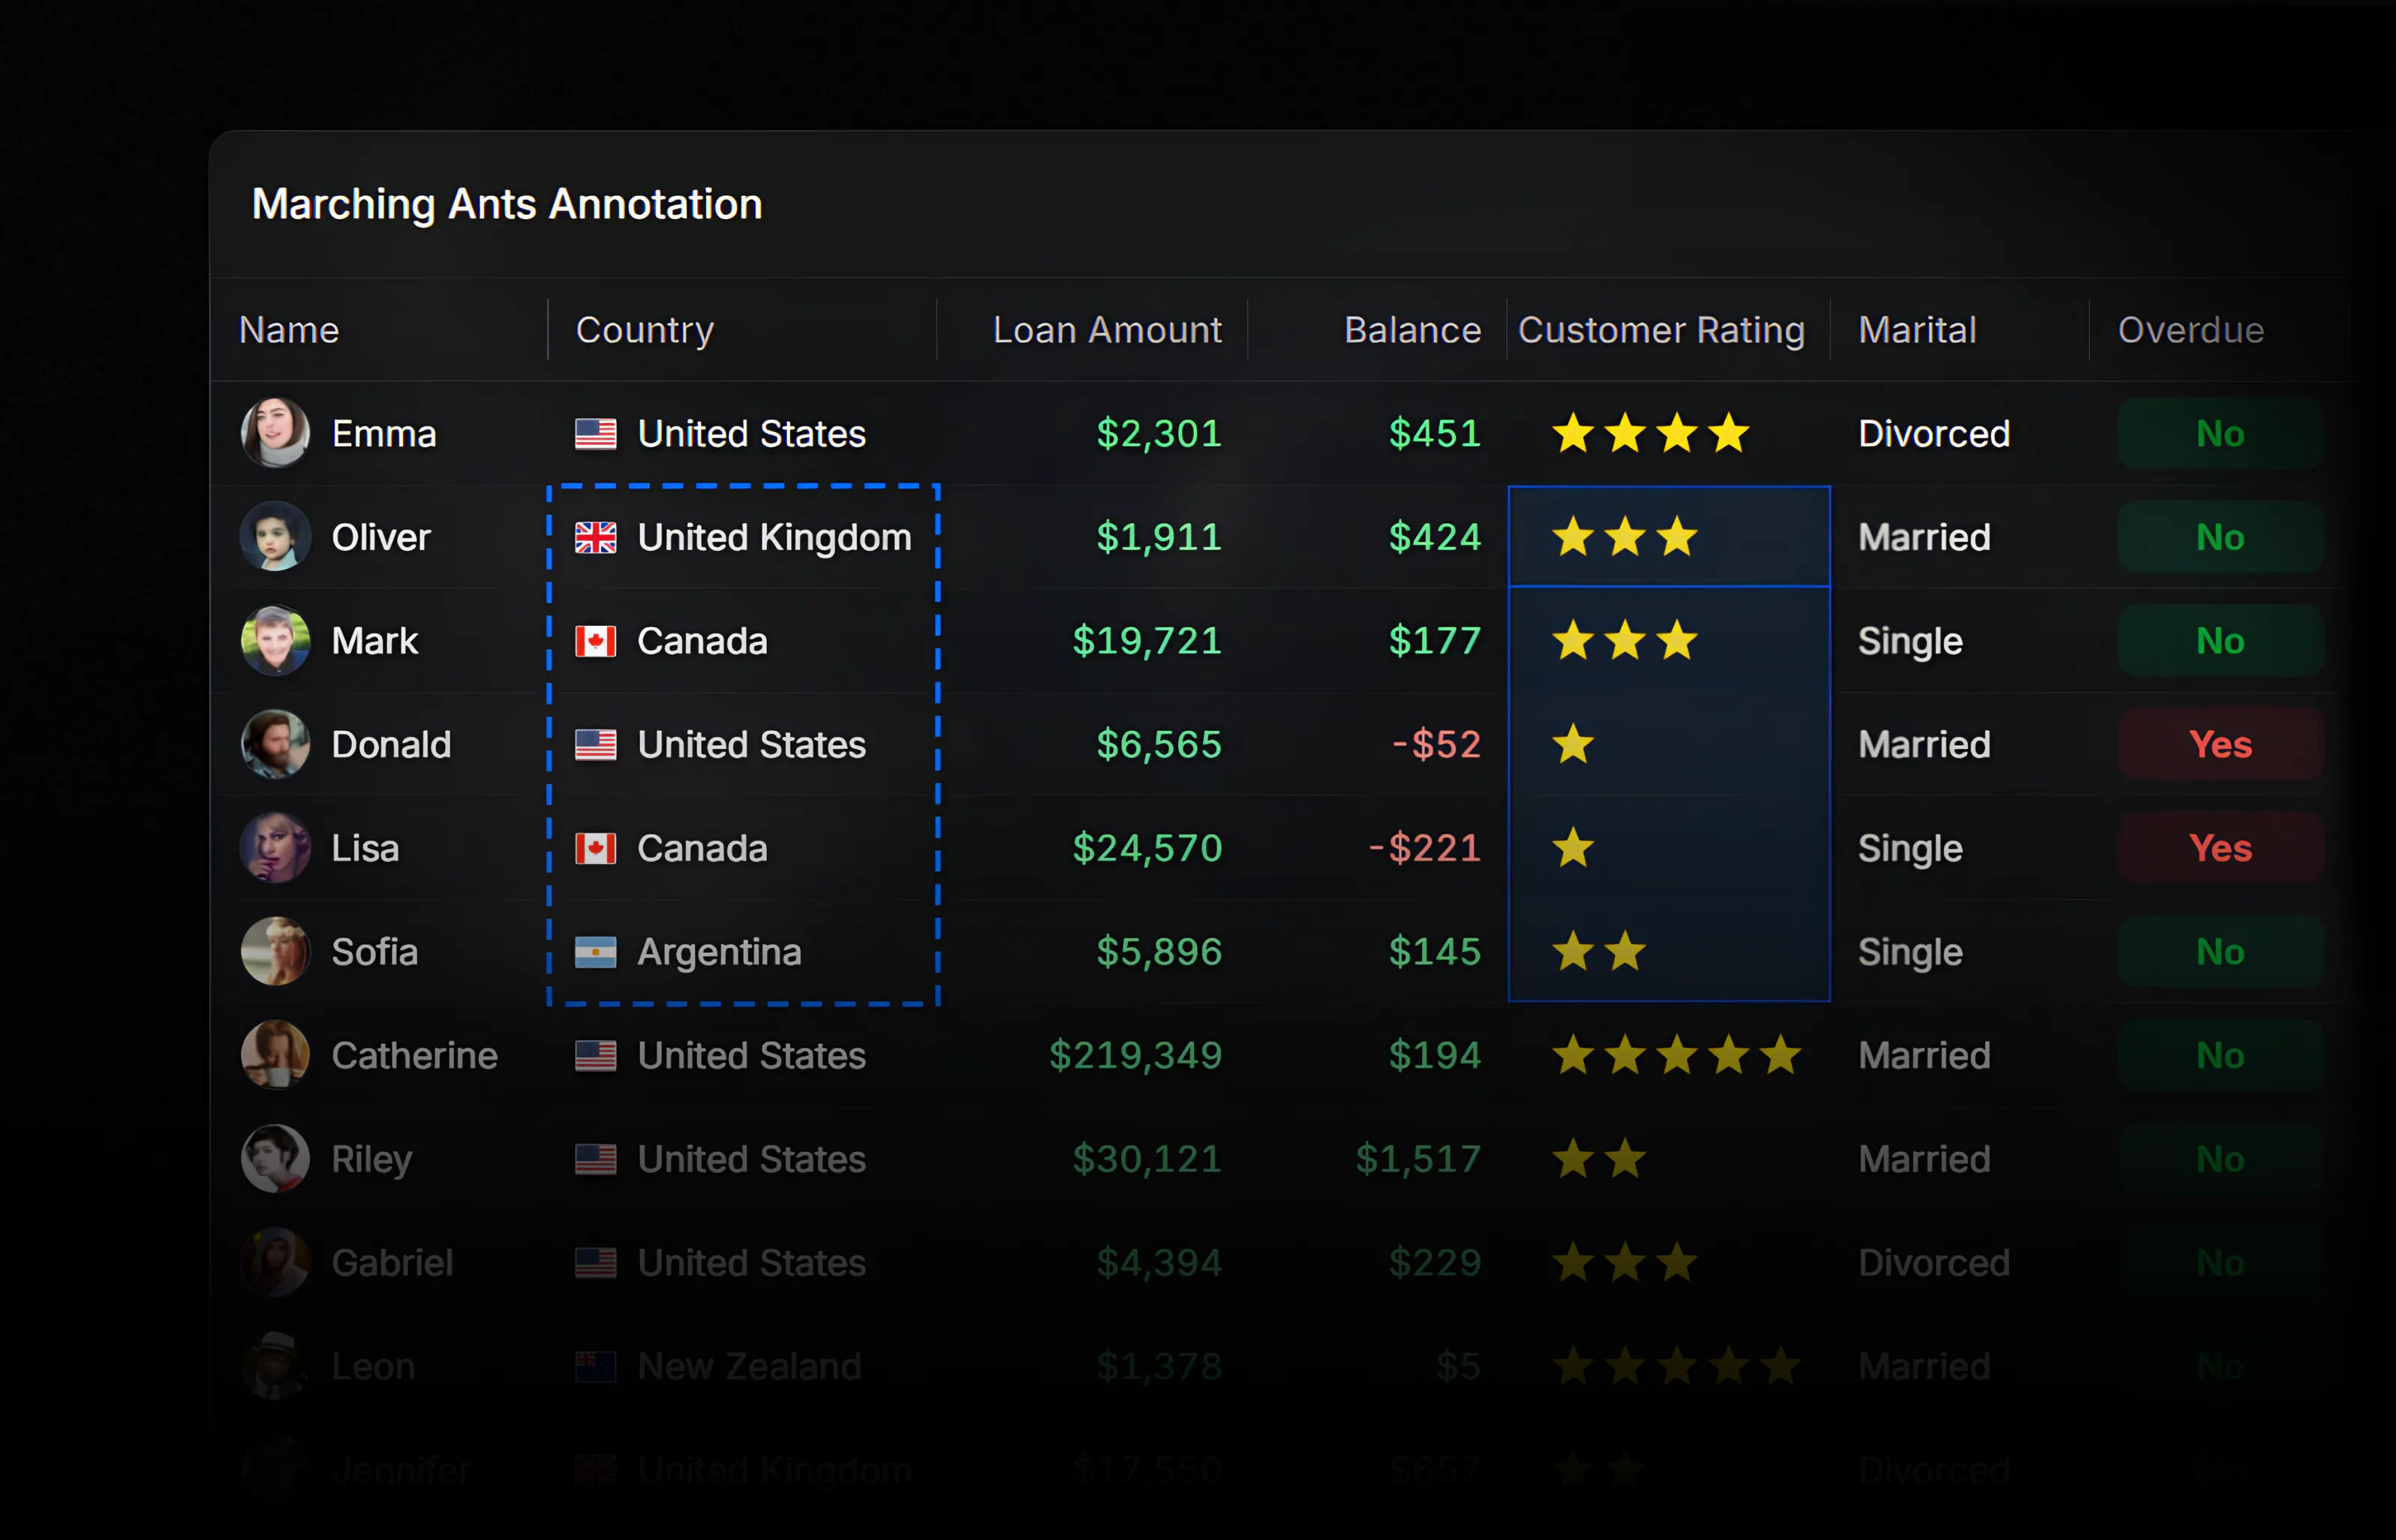Click the 'Marching Ants Annotation' title

(x=507, y=204)
